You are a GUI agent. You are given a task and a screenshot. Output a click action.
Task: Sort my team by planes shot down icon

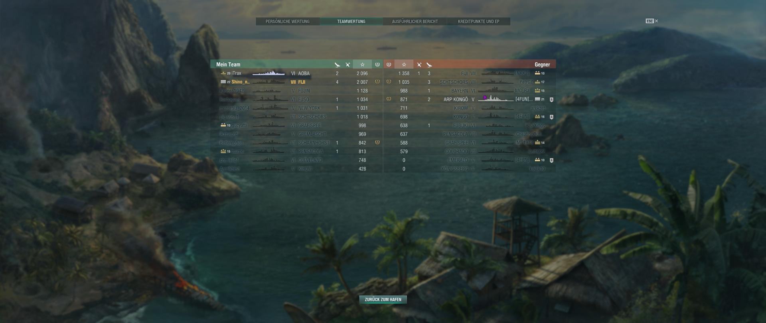pyautogui.click(x=348, y=65)
